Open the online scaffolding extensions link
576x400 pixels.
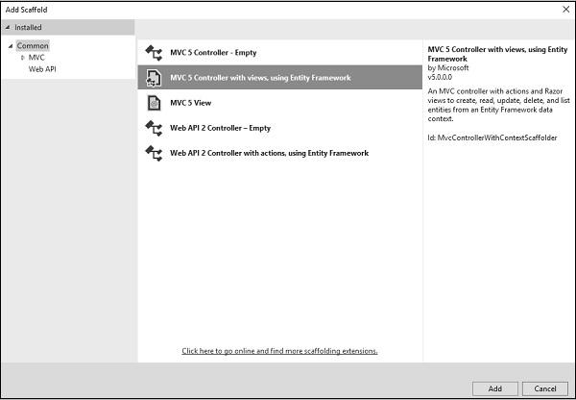click(x=279, y=351)
